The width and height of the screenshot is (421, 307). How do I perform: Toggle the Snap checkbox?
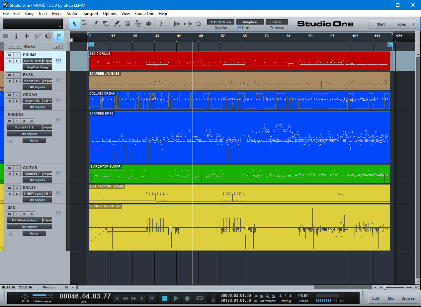[238, 28]
